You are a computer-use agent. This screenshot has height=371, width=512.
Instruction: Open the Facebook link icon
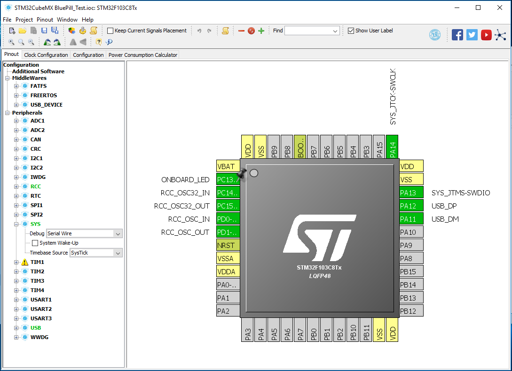pyautogui.click(x=457, y=35)
